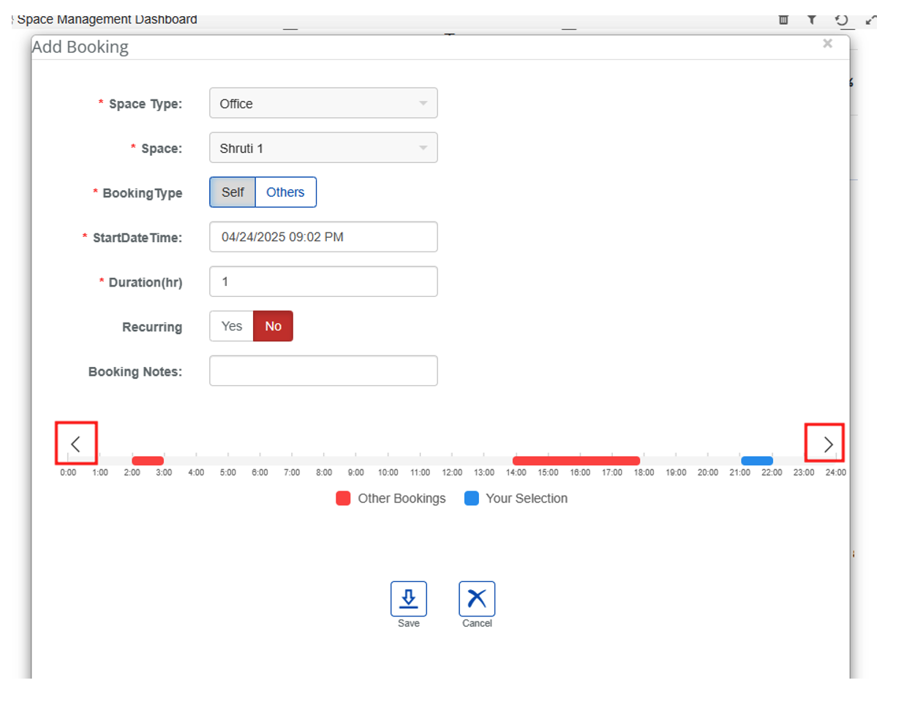The height and width of the screenshot is (702, 904).
Task: Go to next day with right chevron
Action: 827,444
